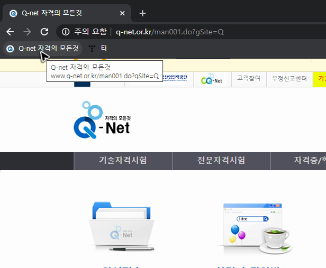Open the Q-net 자격의 모든것 bookmark
Screen dimensions: 326x268
coord(43,49)
